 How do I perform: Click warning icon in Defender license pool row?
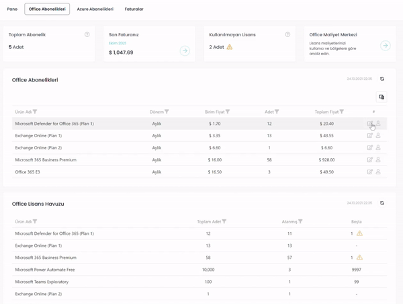[359, 233]
